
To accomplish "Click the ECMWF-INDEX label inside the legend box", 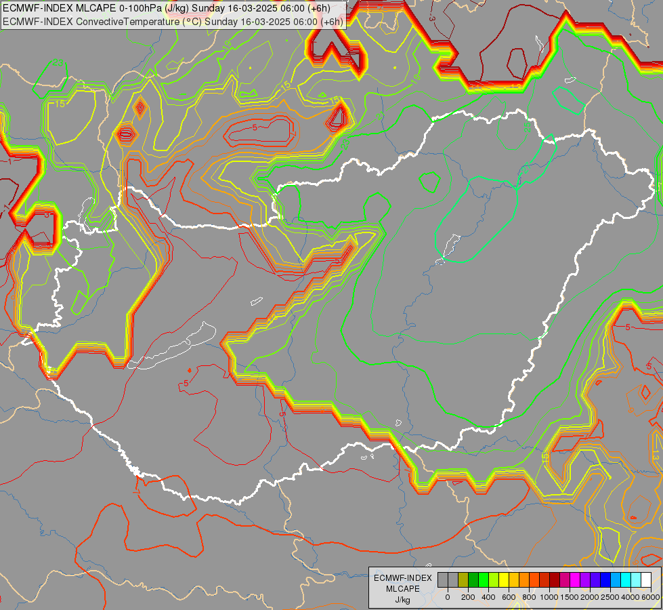I will [403, 578].
